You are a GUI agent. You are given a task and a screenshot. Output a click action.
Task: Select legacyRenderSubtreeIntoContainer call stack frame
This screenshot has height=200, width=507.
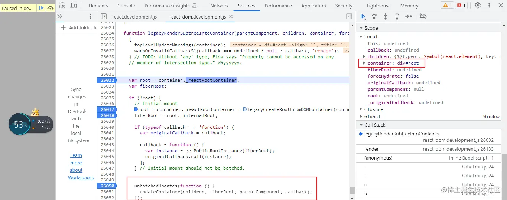point(429,137)
